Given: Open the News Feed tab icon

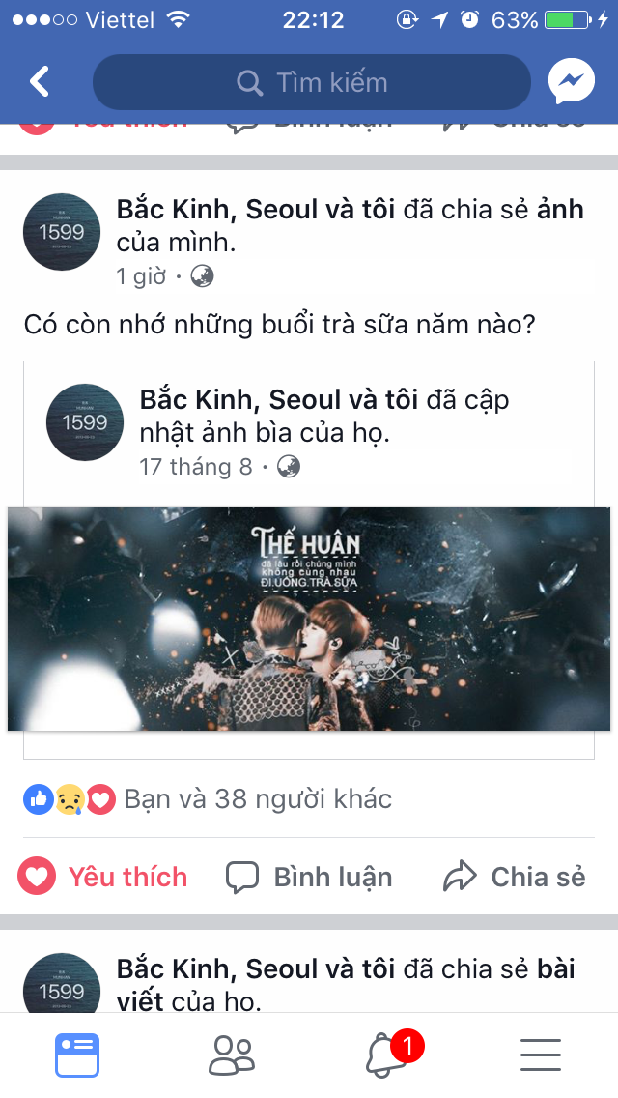Looking at the screenshot, I should (77, 1055).
